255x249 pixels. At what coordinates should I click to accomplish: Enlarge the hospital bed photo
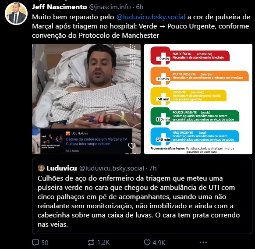point(86,99)
